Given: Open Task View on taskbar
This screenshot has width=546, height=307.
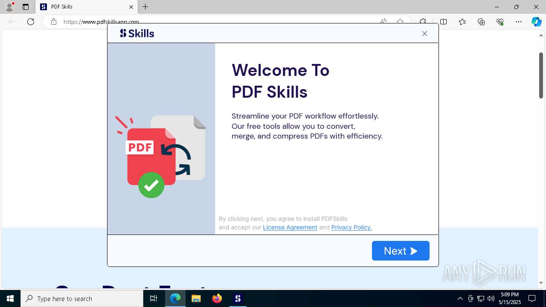Looking at the screenshot, I should point(154,298).
